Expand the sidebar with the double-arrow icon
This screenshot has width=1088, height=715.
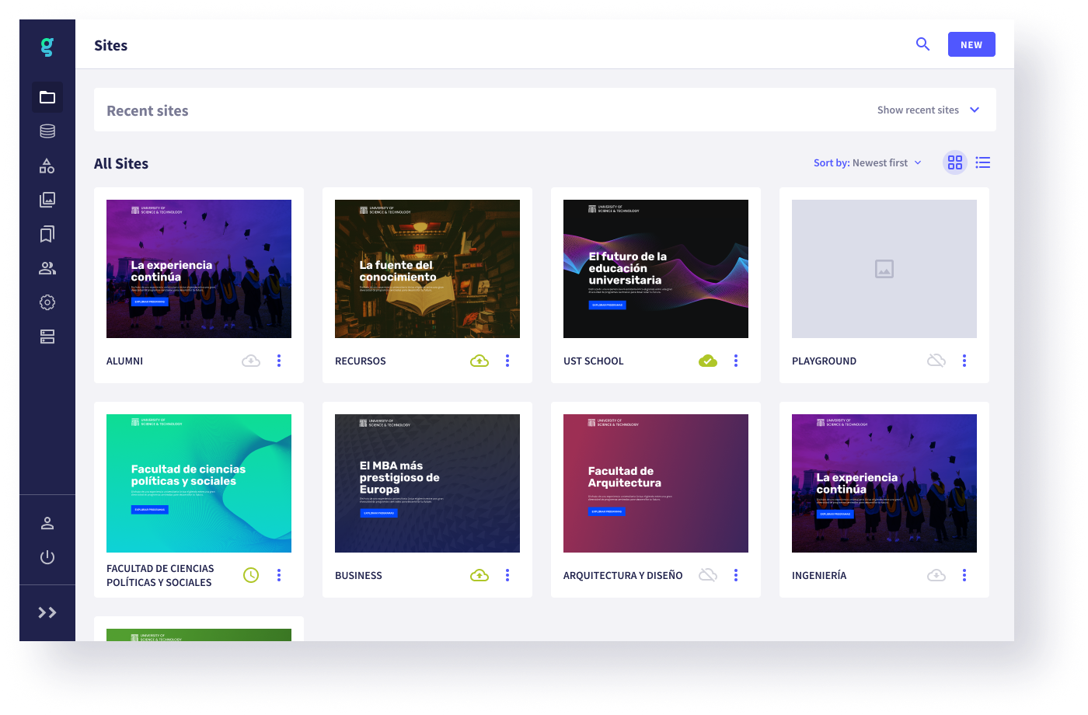coord(47,612)
